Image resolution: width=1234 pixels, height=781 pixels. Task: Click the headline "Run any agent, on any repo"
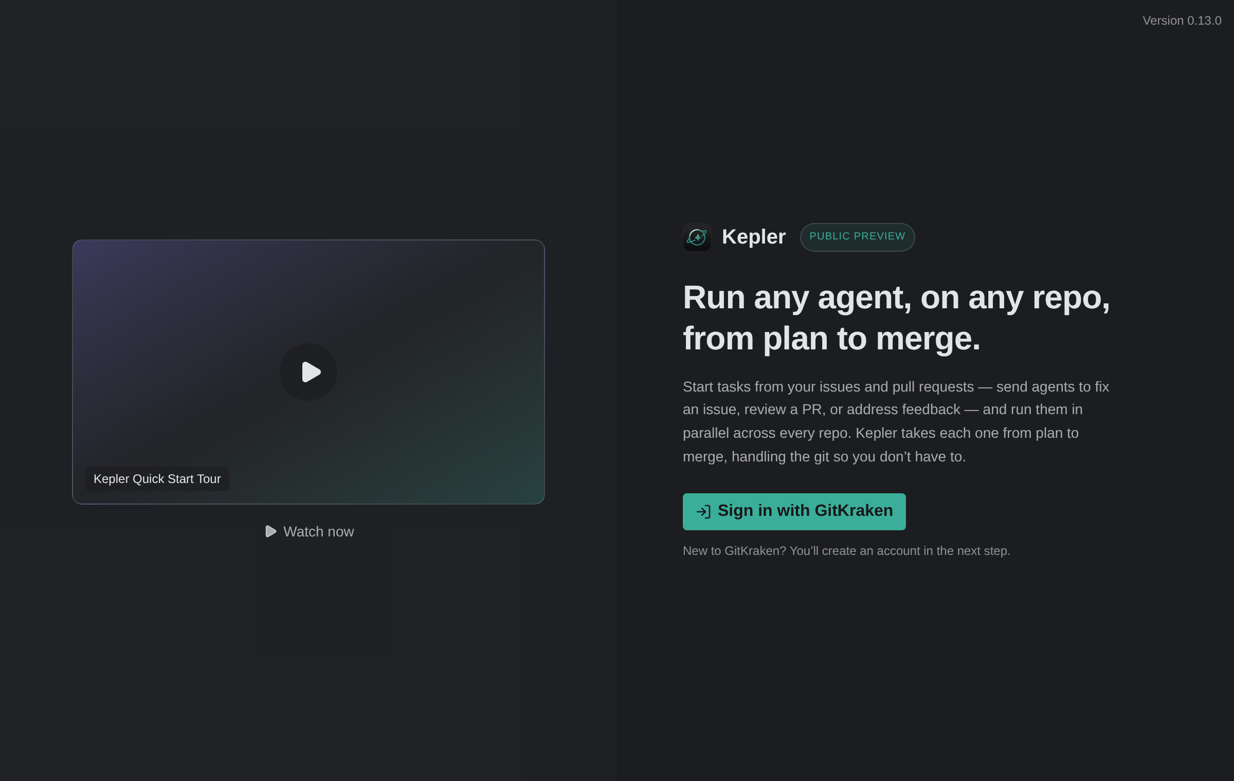(896, 318)
